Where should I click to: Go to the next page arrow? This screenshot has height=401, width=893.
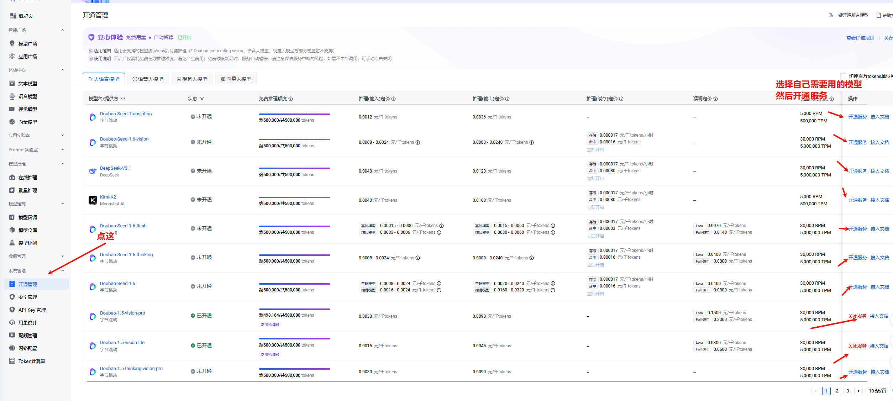point(858,391)
